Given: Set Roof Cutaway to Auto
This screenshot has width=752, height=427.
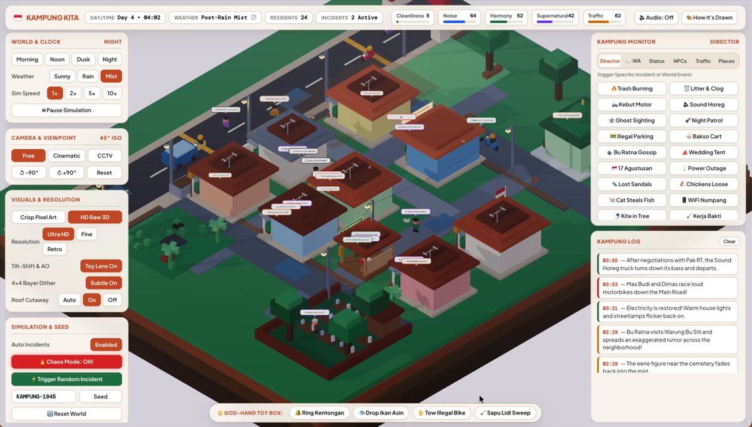Looking at the screenshot, I should click(70, 300).
